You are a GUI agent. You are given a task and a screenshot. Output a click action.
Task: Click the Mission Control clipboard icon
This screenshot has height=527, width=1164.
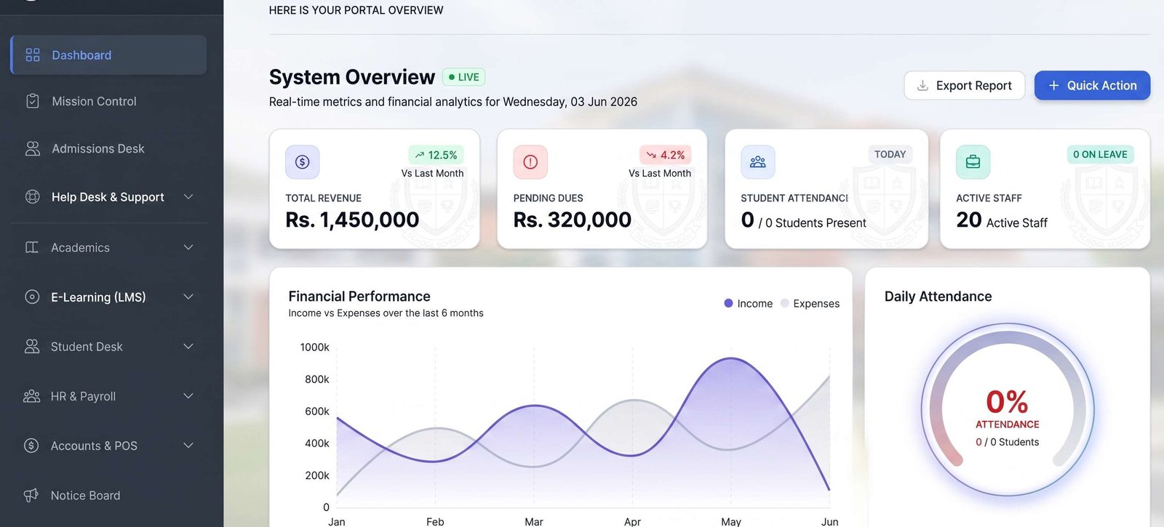tap(33, 101)
